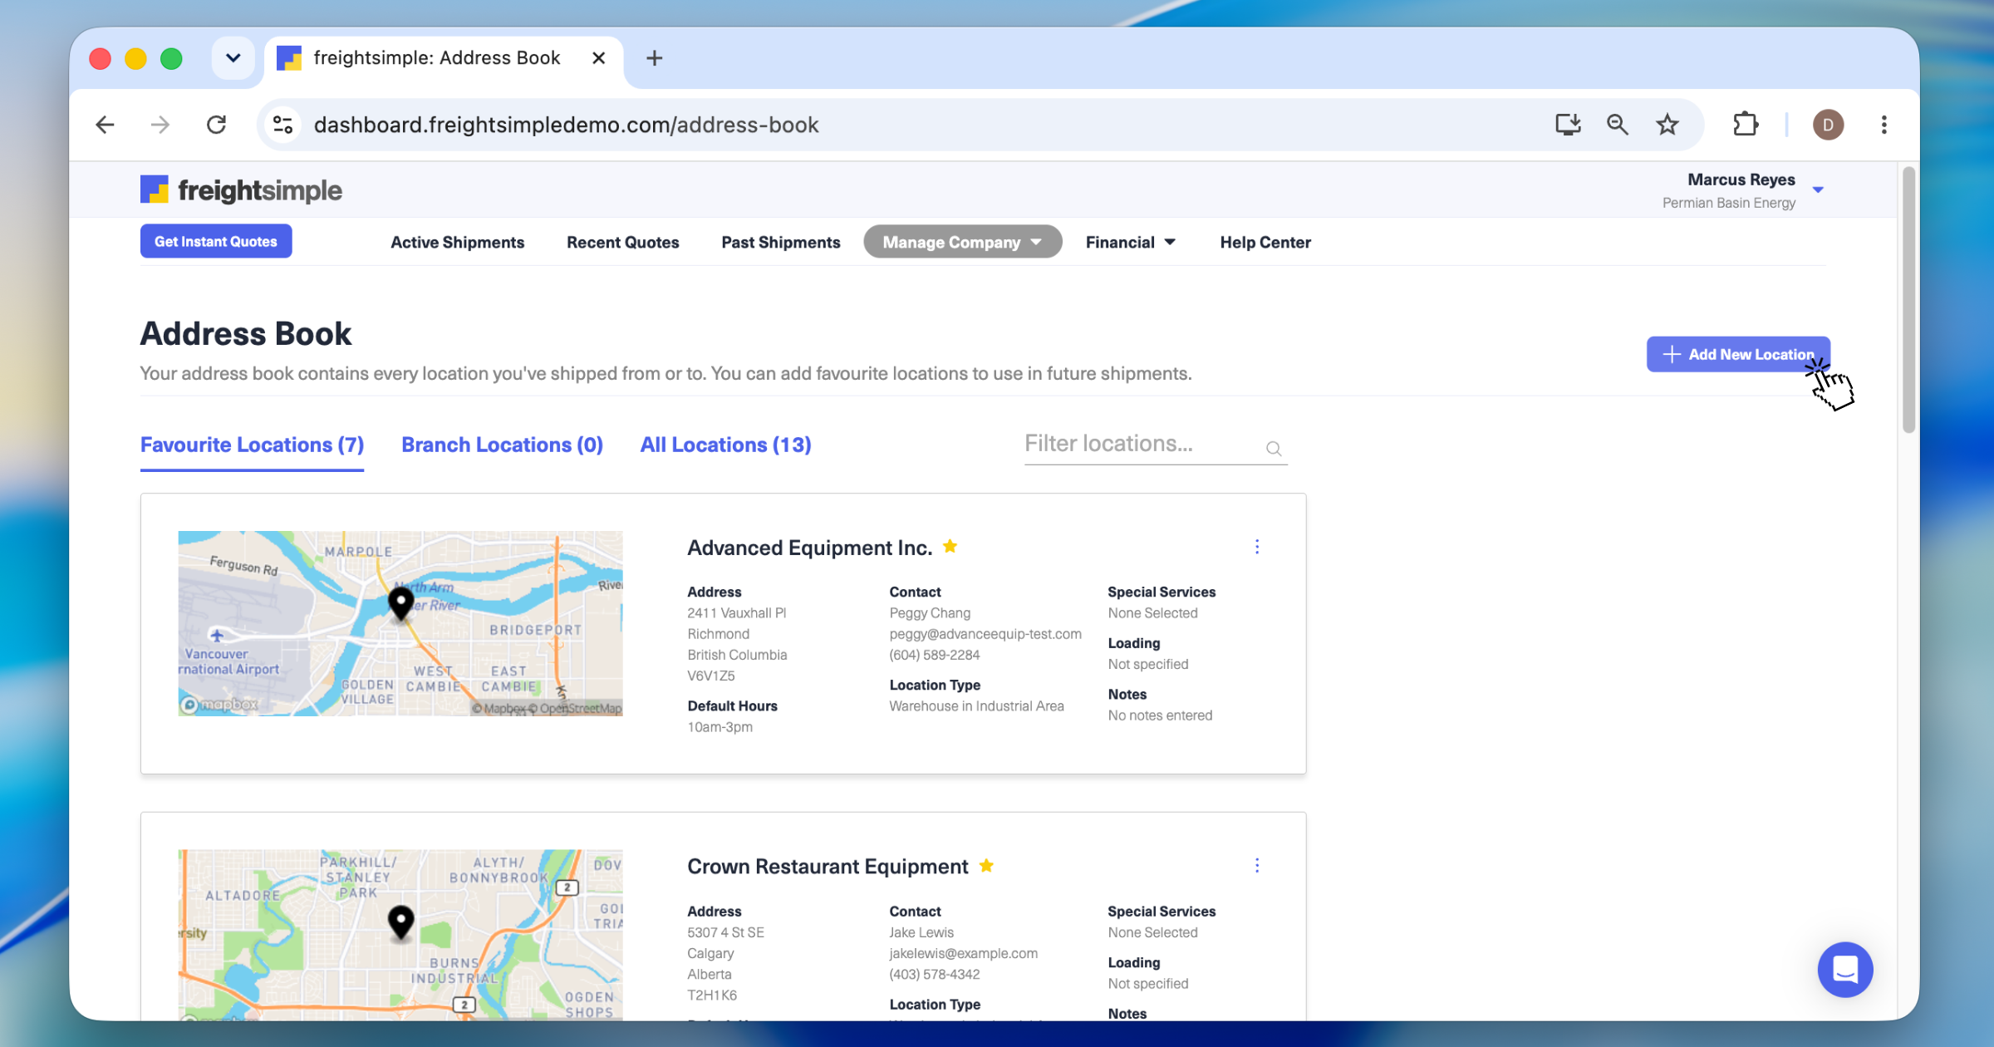Click the install app icon in address bar
The image size is (1994, 1047).
coord(1568,125)
